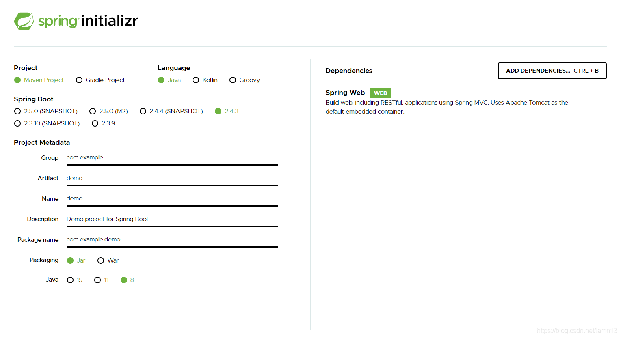The width and height of the screenshot is (621, 338).
Task: Select Java version 11
Action: [102, 280]
